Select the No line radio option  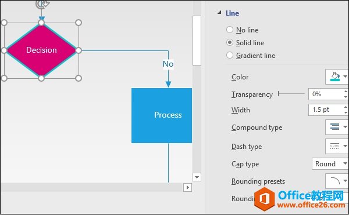[x=230, y=30]
